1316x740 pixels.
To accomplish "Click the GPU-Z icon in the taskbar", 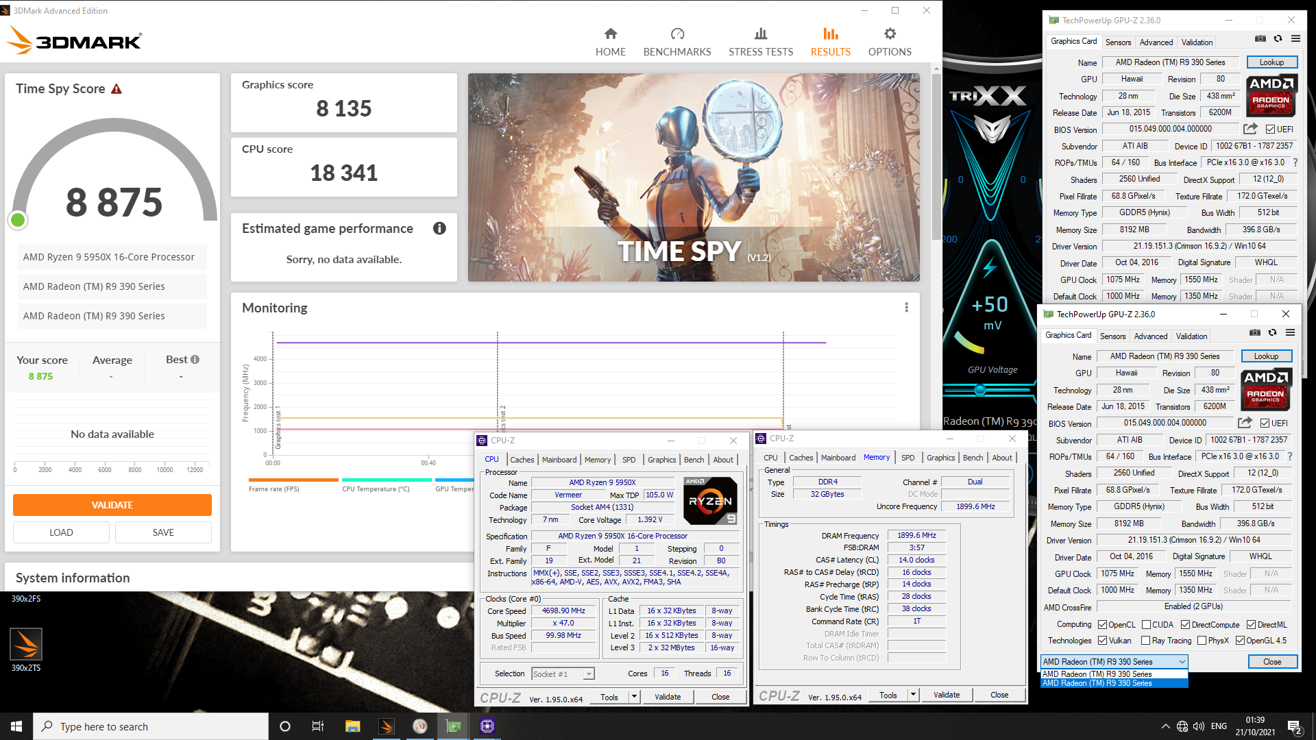I will coord(454,726).
